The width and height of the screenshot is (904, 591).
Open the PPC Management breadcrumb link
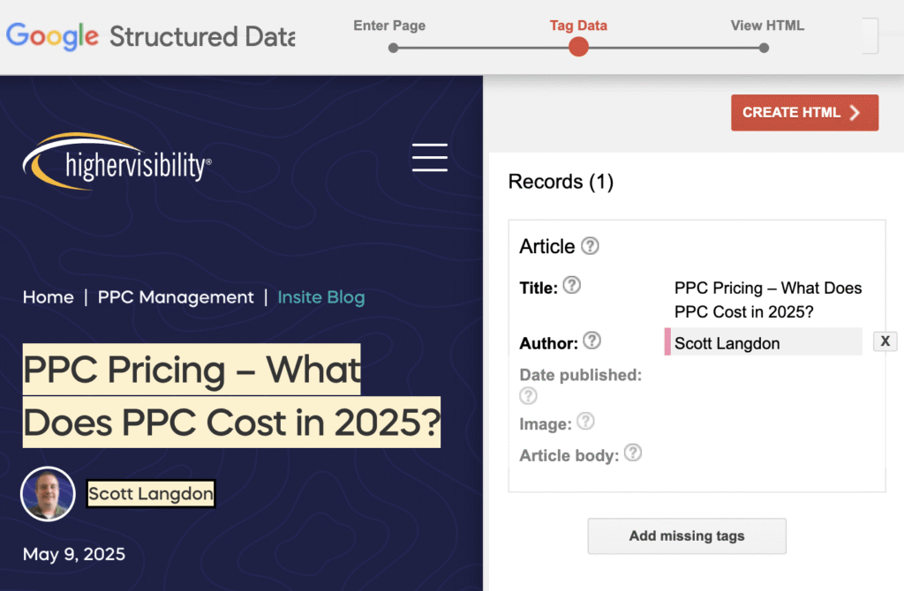coord(176,297)
